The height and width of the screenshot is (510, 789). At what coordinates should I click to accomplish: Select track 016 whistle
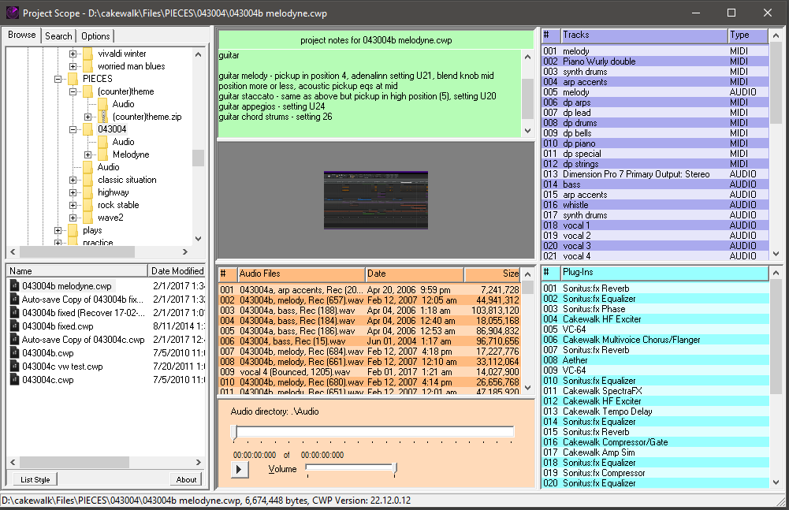655,205
